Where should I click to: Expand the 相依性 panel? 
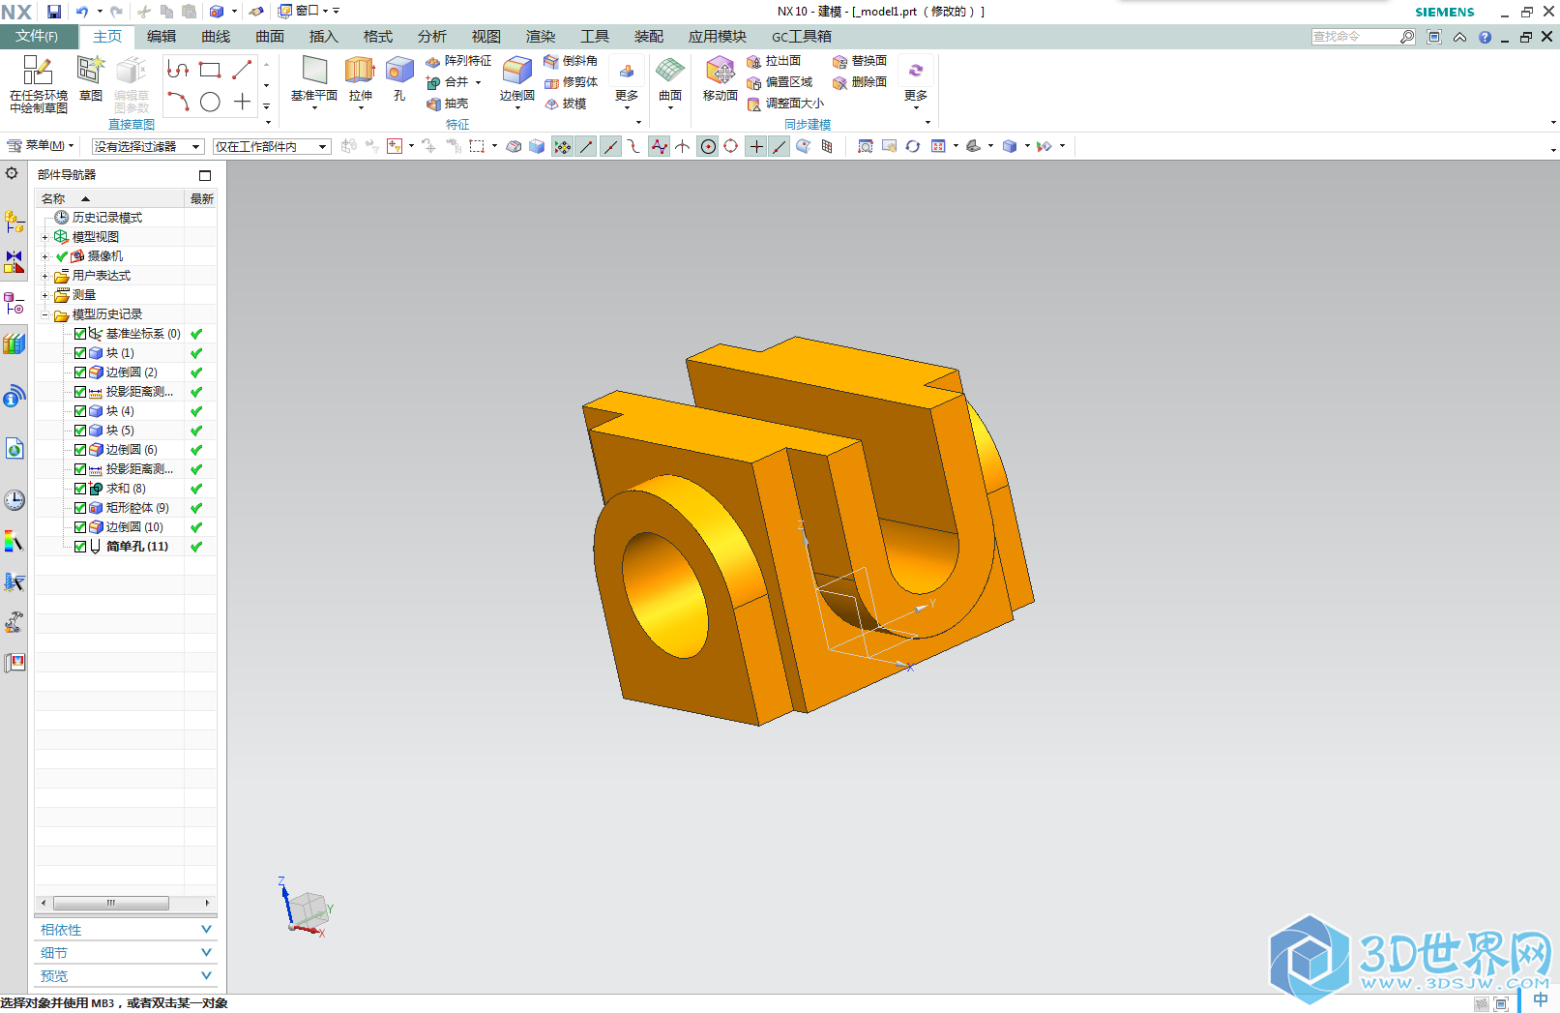tap(126, 930)
